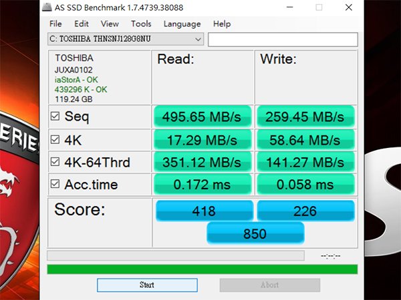
Task: Open the Help menu
Action: pos(222,24)
